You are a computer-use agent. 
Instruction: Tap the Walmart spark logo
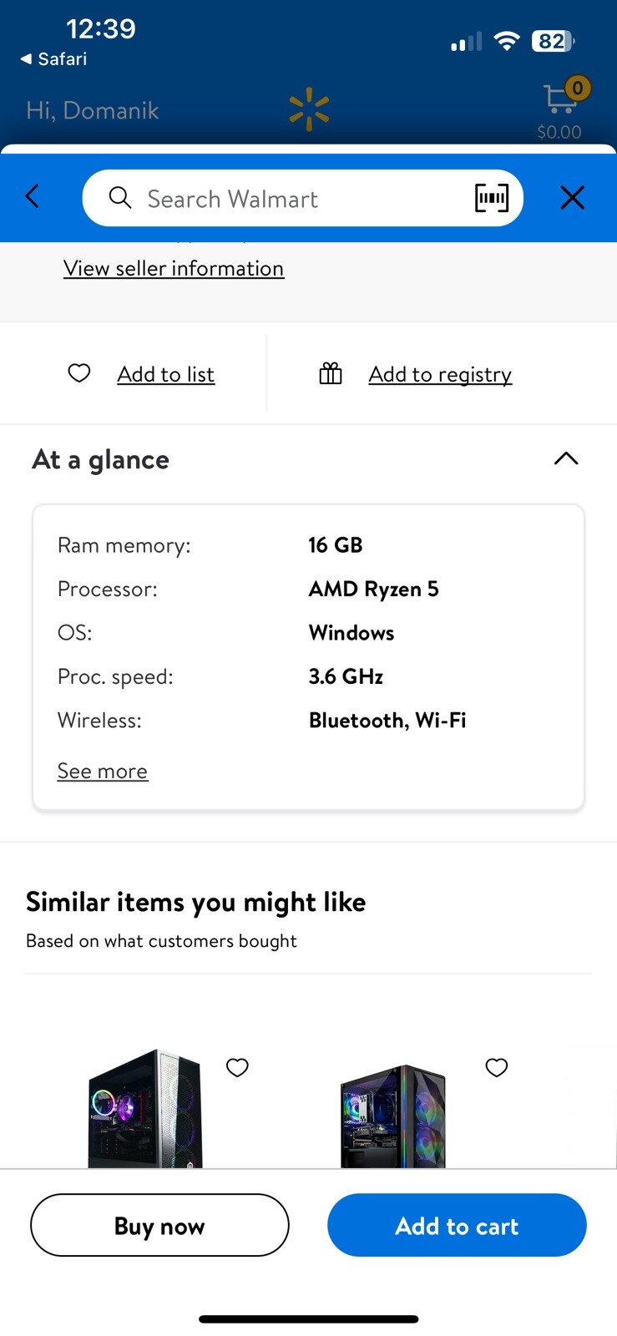(309, 109)
